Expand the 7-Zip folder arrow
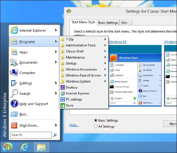 coord(105,39)
